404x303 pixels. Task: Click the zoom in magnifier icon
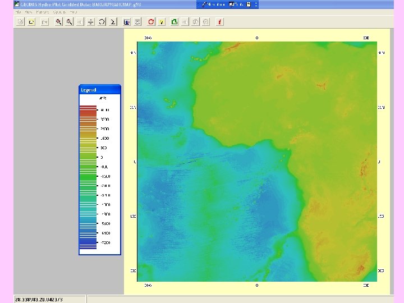[58, 22]
